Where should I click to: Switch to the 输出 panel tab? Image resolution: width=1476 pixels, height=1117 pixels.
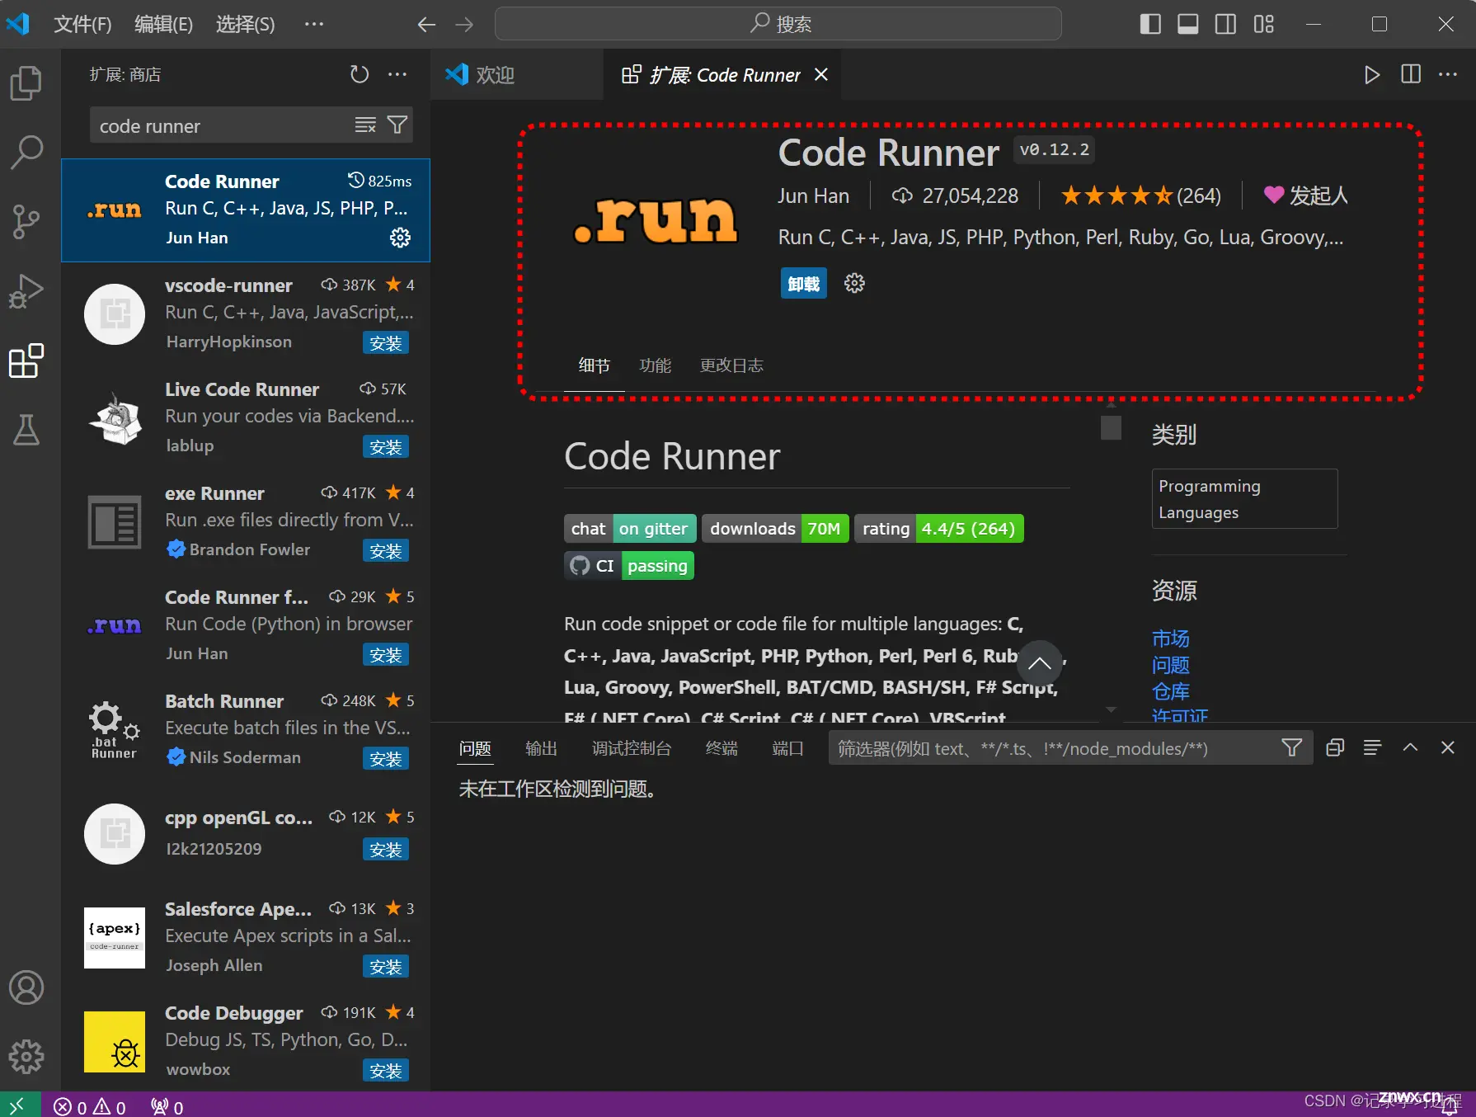pos(541,748)
